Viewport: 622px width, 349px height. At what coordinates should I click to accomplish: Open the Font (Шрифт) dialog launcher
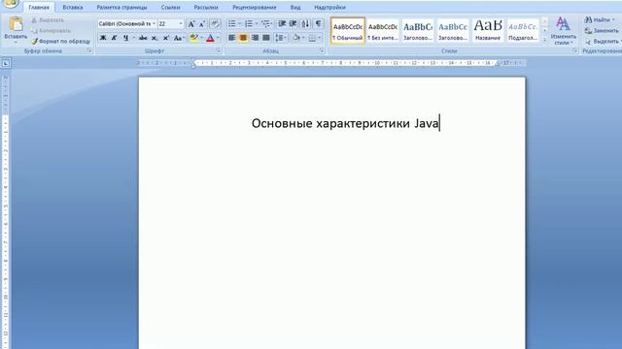[219, 51]
